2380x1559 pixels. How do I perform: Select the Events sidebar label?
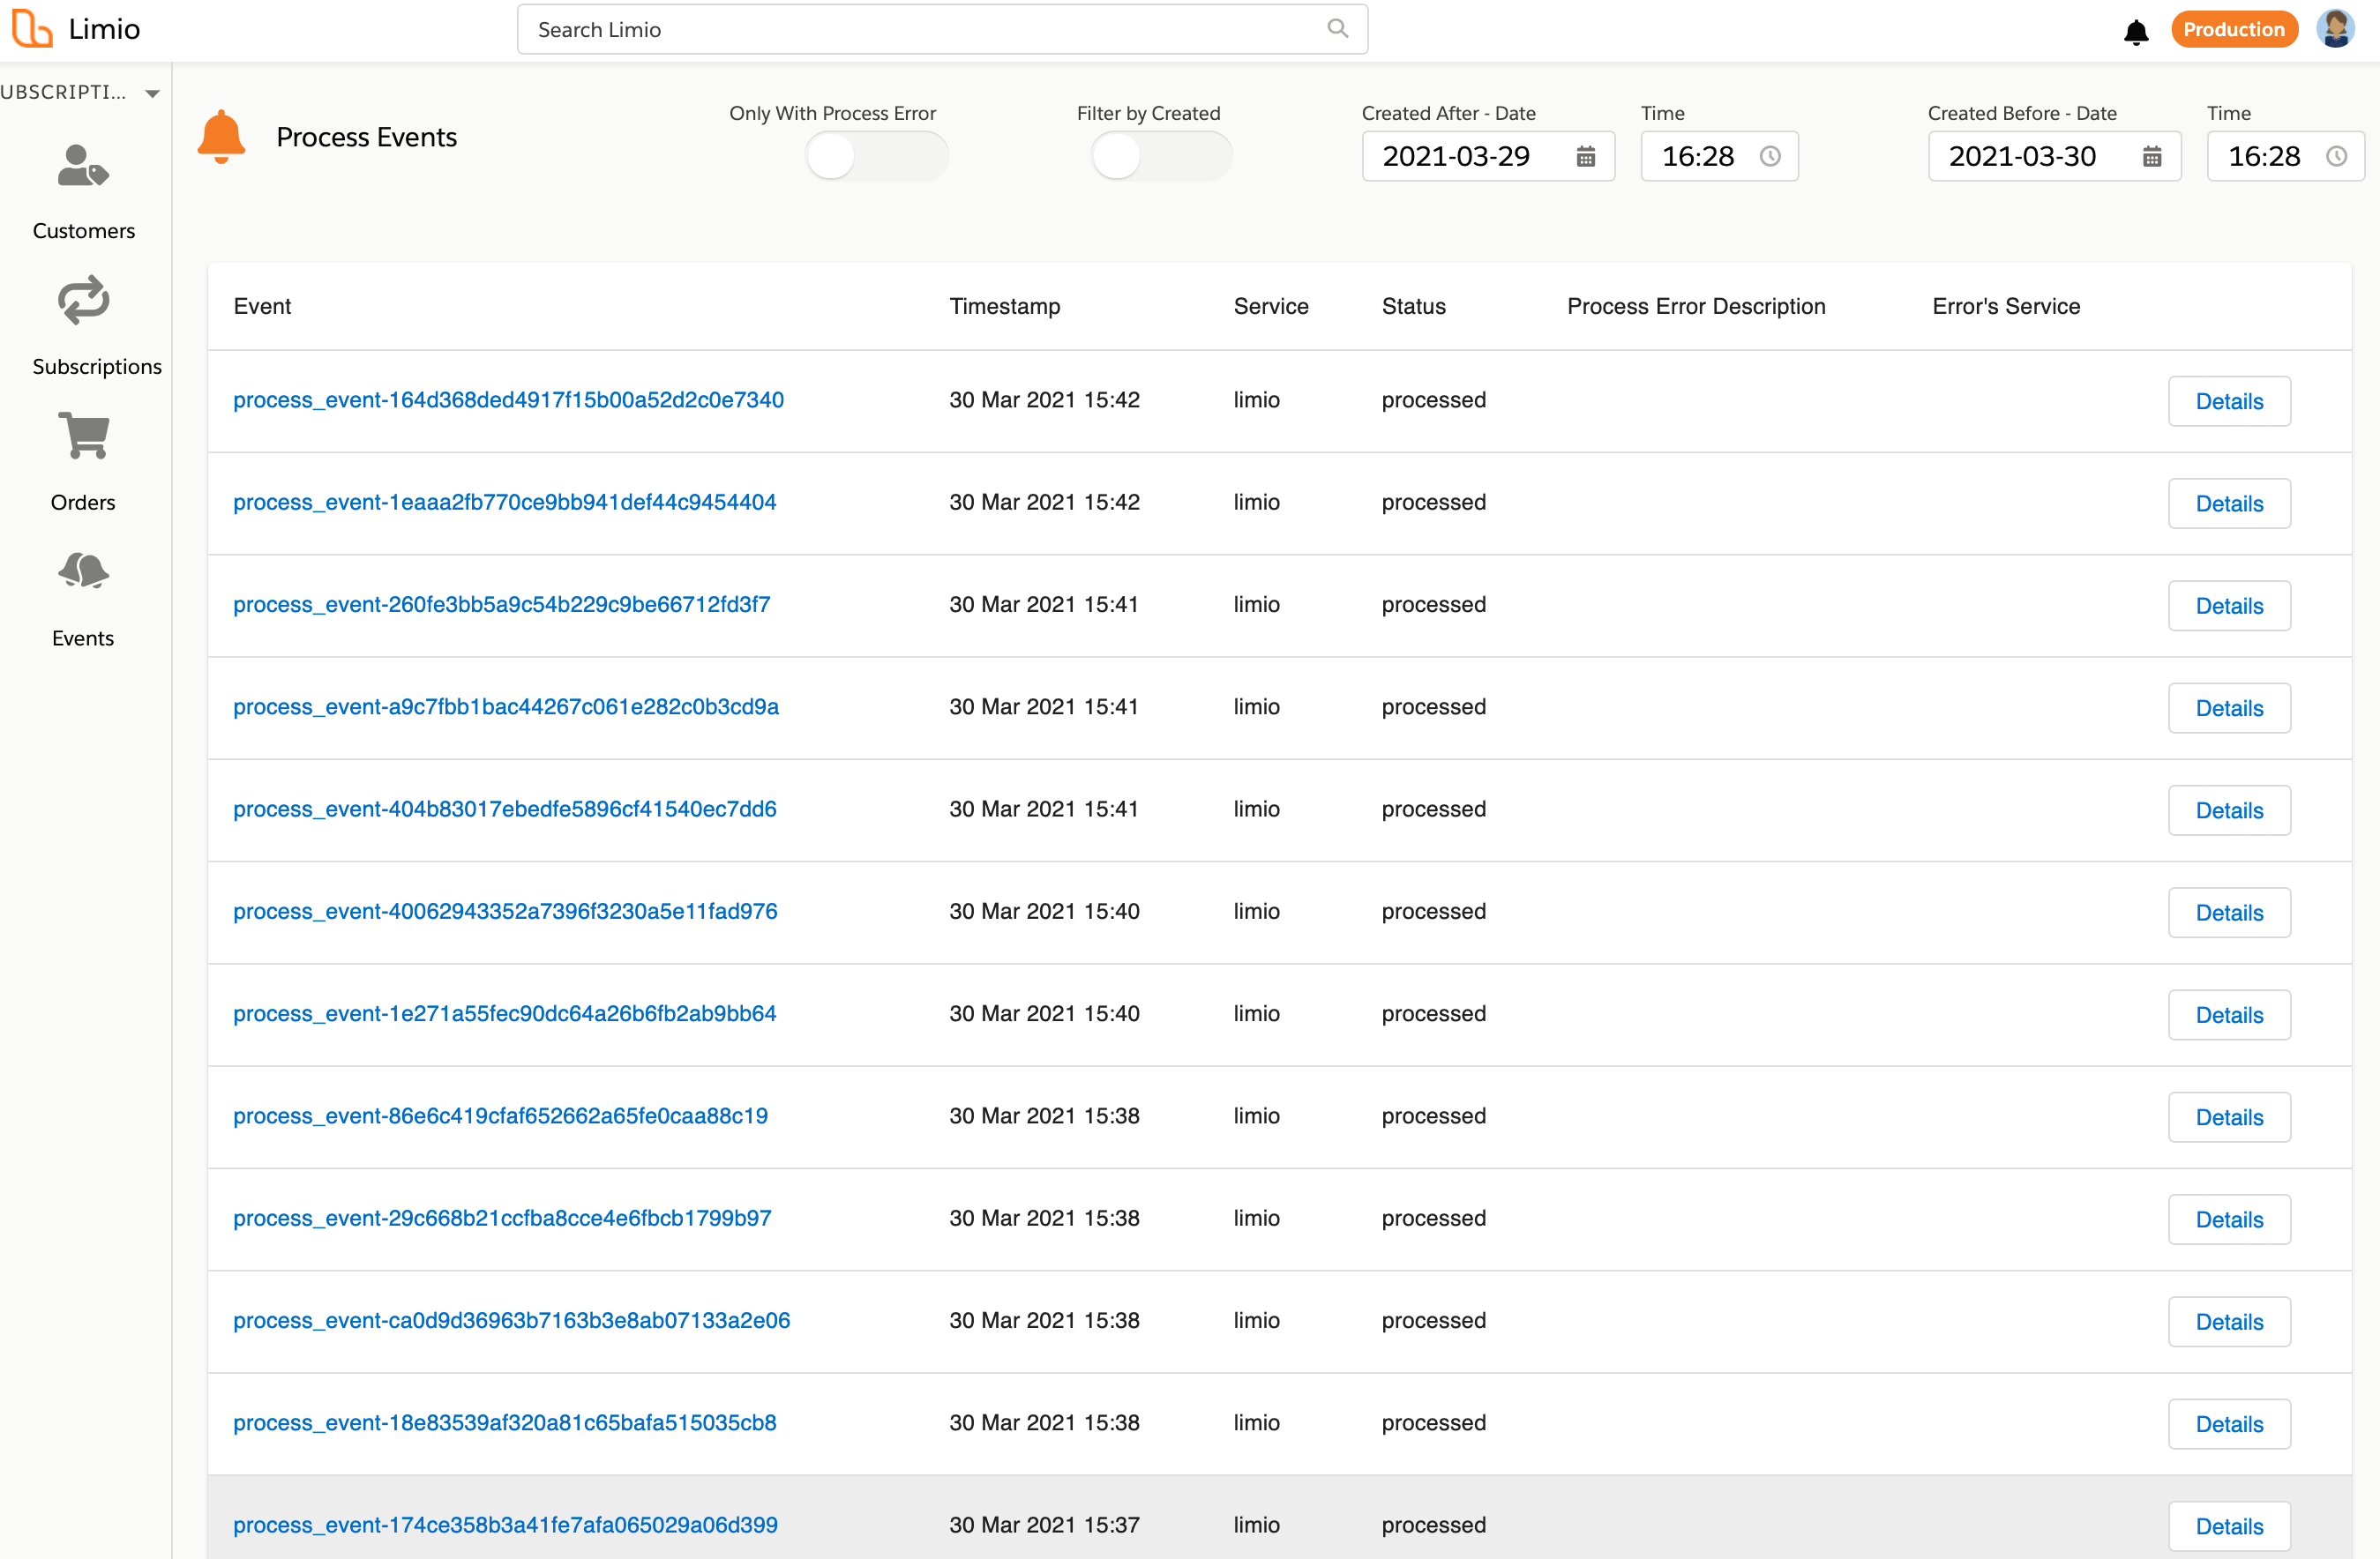(x=83, y=638)
